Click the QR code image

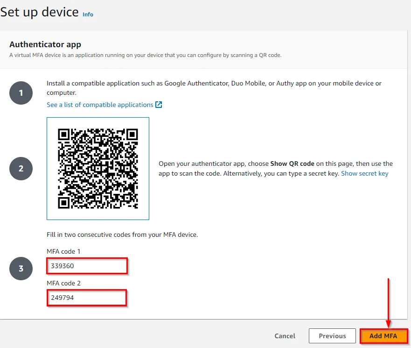(x=98, y=168)
